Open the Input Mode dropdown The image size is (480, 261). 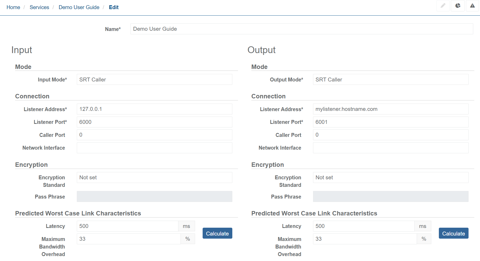click(x=154, y=80)
